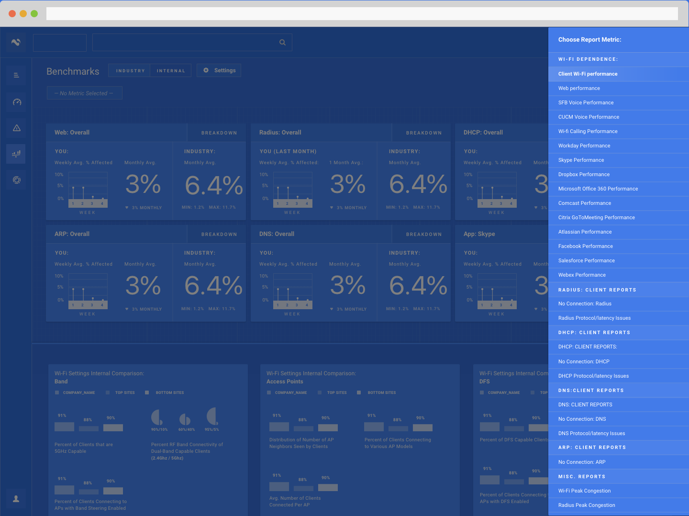Toggle TOP SITES checkbox in Band card
Image resolution: width=689 pixels, height=516 pixels.
pos(108,393)
